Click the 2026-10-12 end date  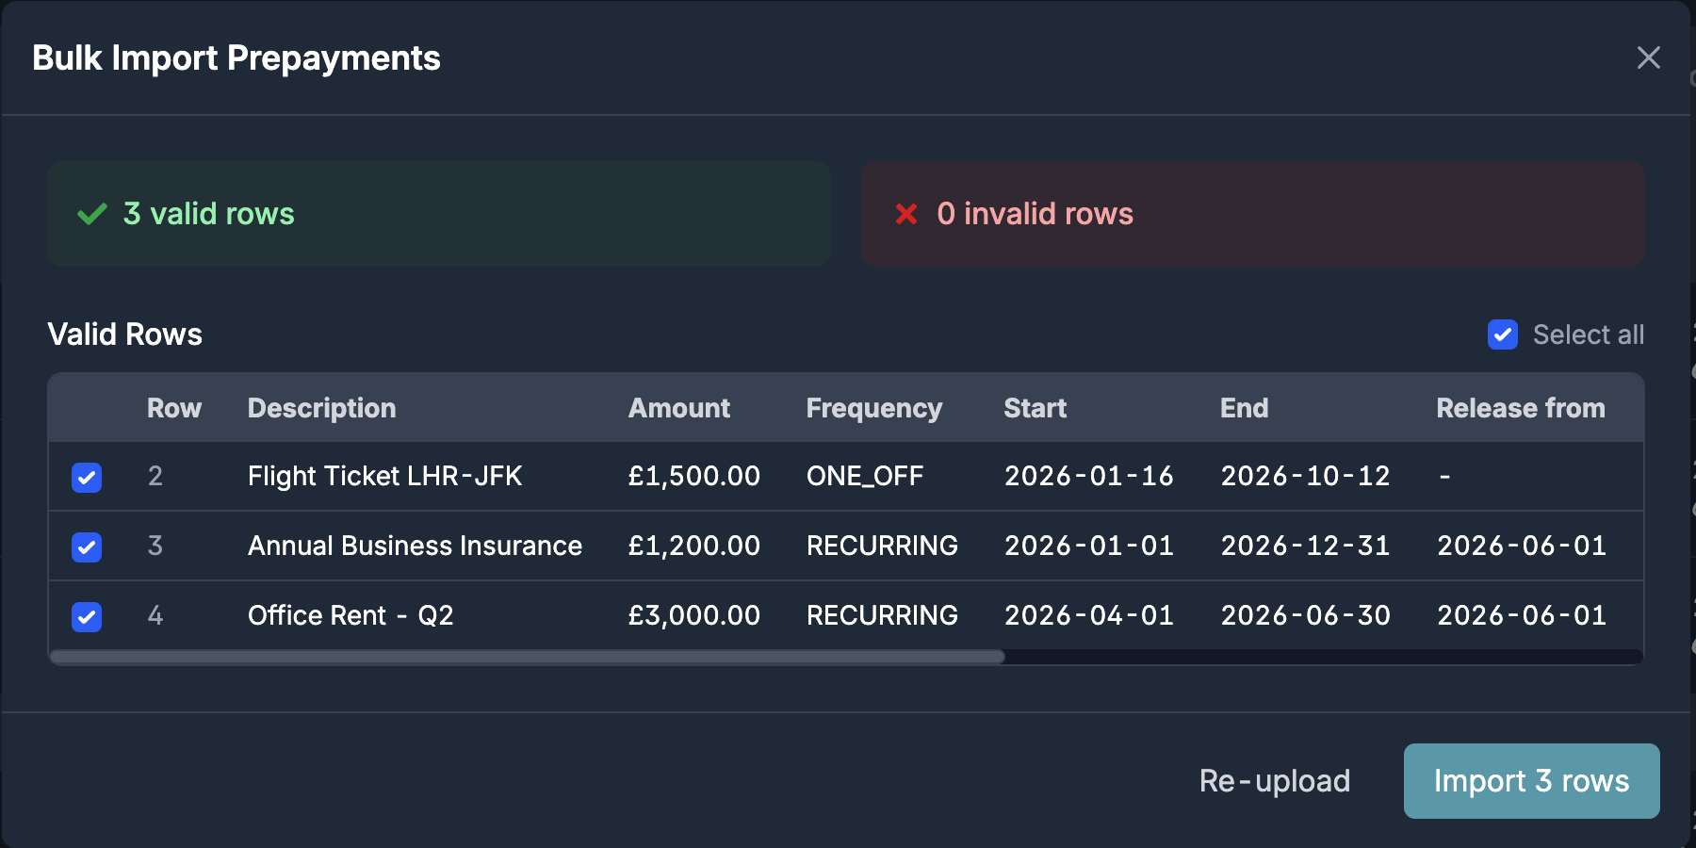pyautogui.click(x=1305, y=476)
